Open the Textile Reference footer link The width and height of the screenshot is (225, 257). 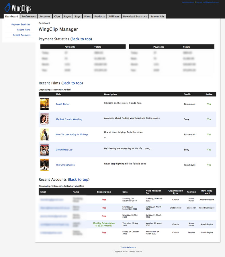click(128, 247)
